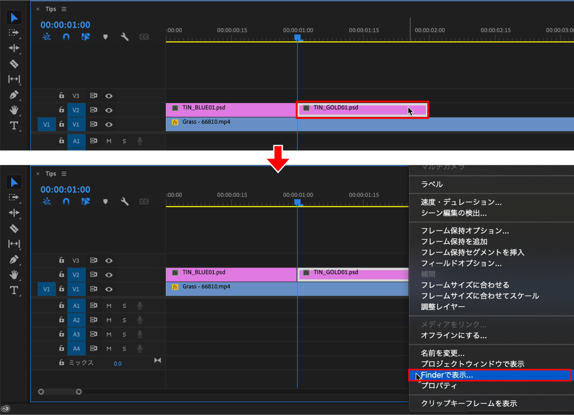
Task: Toggle snap magnet in the lower timeline
Action: pos(66,201)
